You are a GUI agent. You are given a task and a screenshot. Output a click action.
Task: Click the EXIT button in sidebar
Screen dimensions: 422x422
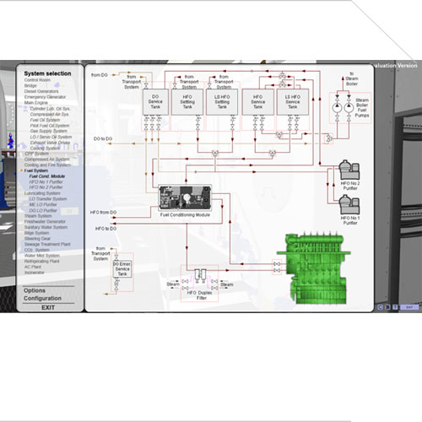[x=48, y=307]
